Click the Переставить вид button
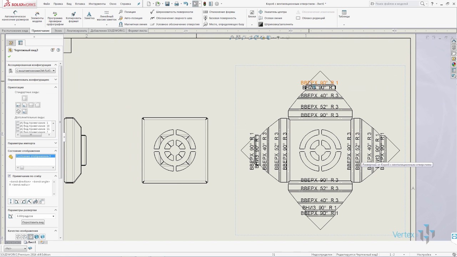457x257 pixels. point(33,222)
